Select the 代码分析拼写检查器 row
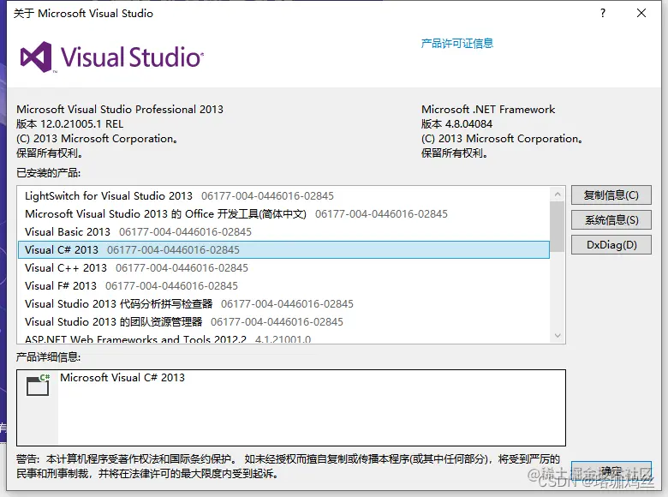This screenshot has height=497, width=668. 283,303
